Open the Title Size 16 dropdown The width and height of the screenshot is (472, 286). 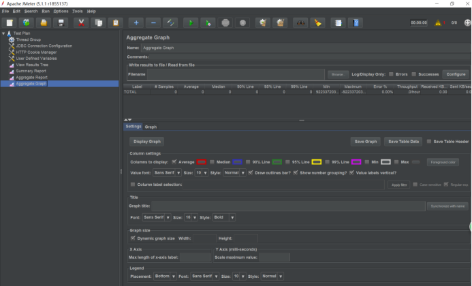click(x=191, y=217)
